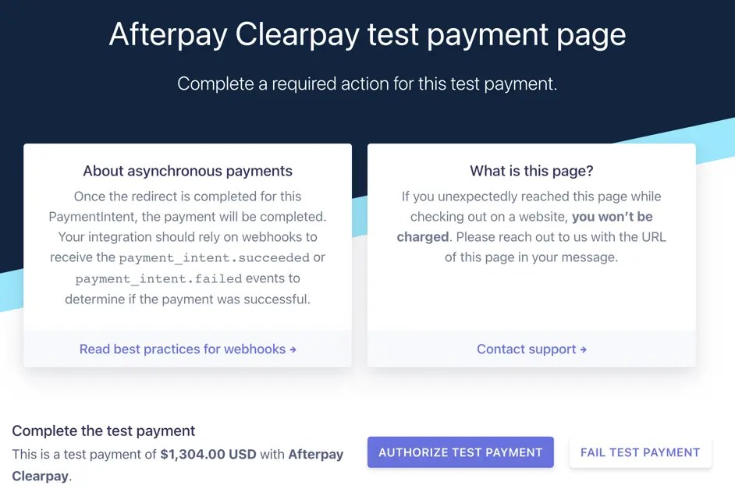Click the word PaymentIntent in the description
This screenshot has height=496, width=735.
[x=93, y=217]
